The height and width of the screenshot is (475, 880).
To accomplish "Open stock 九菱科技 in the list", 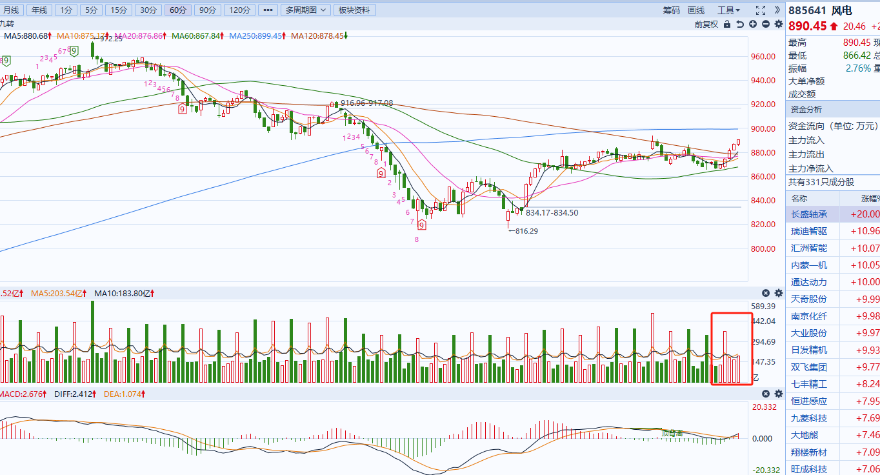I will [x=809, y=418].
